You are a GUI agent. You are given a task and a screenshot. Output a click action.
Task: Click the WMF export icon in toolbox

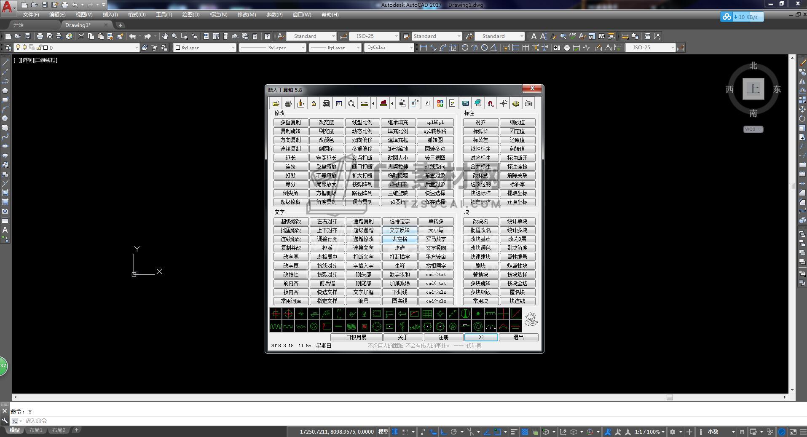(326, 104)
